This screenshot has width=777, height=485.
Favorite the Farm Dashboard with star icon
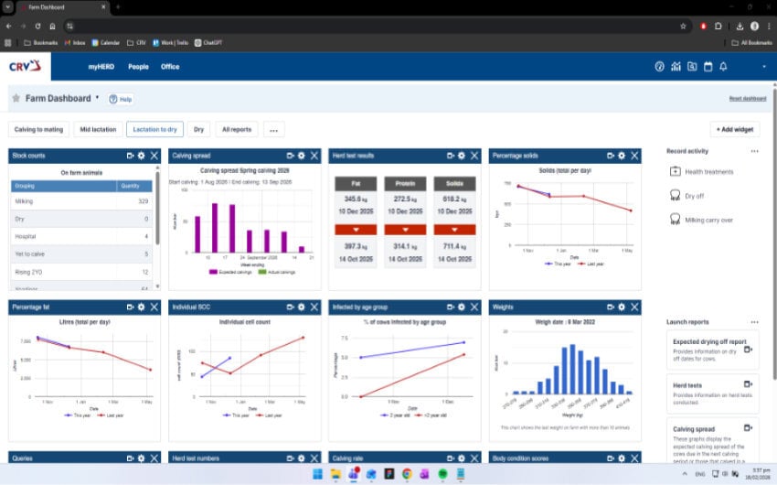click(x=16, y=98)
